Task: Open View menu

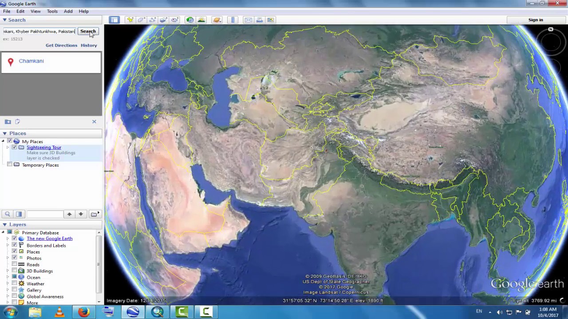Action: pos(35,11)
